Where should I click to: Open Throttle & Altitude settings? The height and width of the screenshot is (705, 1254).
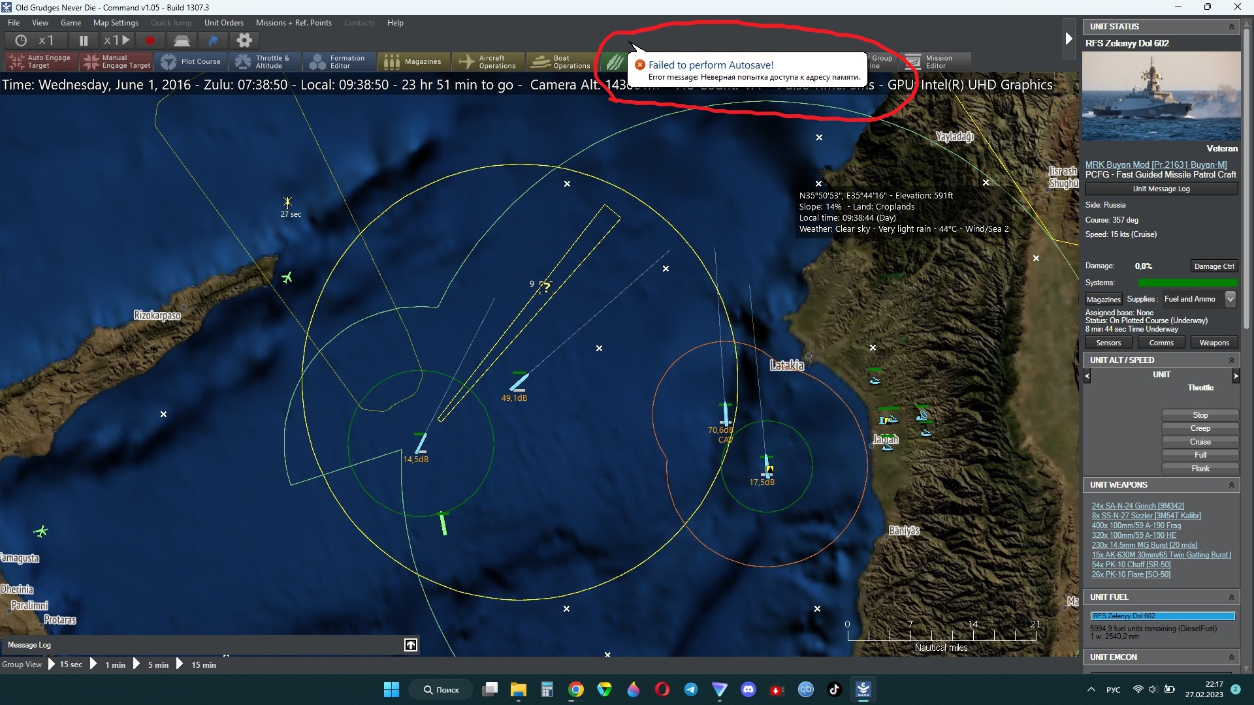pos(263,62)
